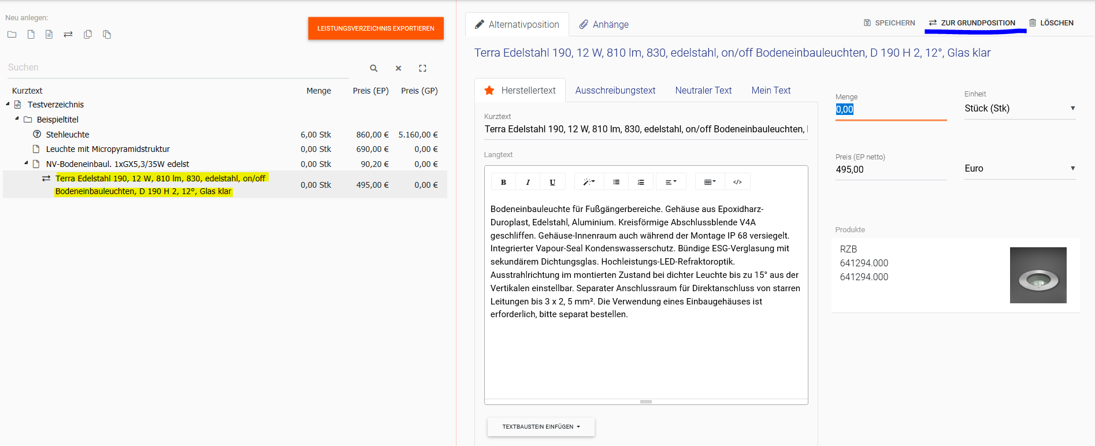Open the Anhänge tab

pos(604,24)
